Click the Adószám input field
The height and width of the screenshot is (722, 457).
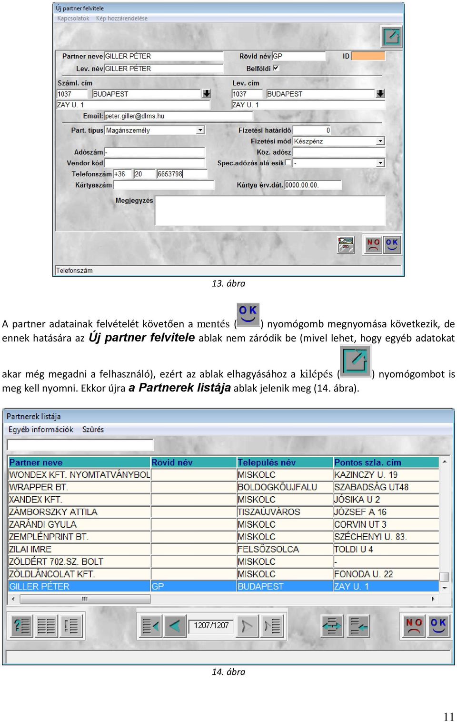[154, 152]
